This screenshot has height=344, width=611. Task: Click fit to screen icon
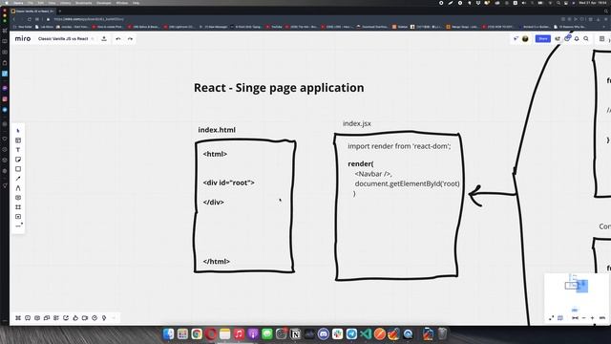(x=575, y=318)
